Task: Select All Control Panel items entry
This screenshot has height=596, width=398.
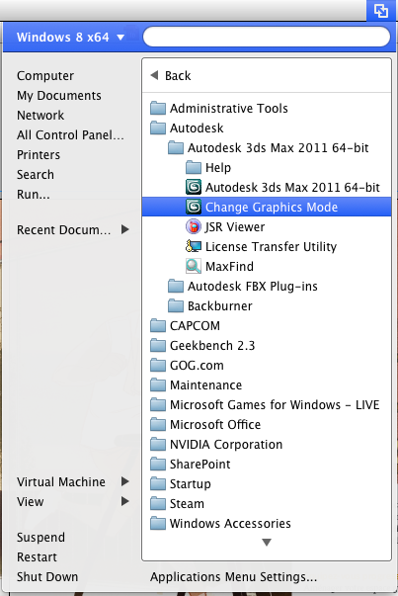Action: point(70,135)
